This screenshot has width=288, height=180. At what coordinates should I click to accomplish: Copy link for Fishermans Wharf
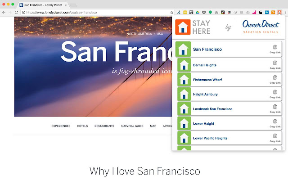click(275, 80)
